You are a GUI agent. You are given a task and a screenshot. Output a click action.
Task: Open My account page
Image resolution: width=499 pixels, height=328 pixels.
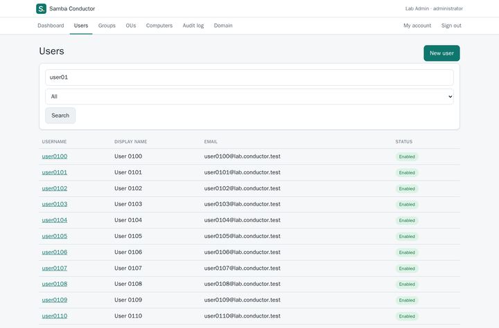[417, 26]
